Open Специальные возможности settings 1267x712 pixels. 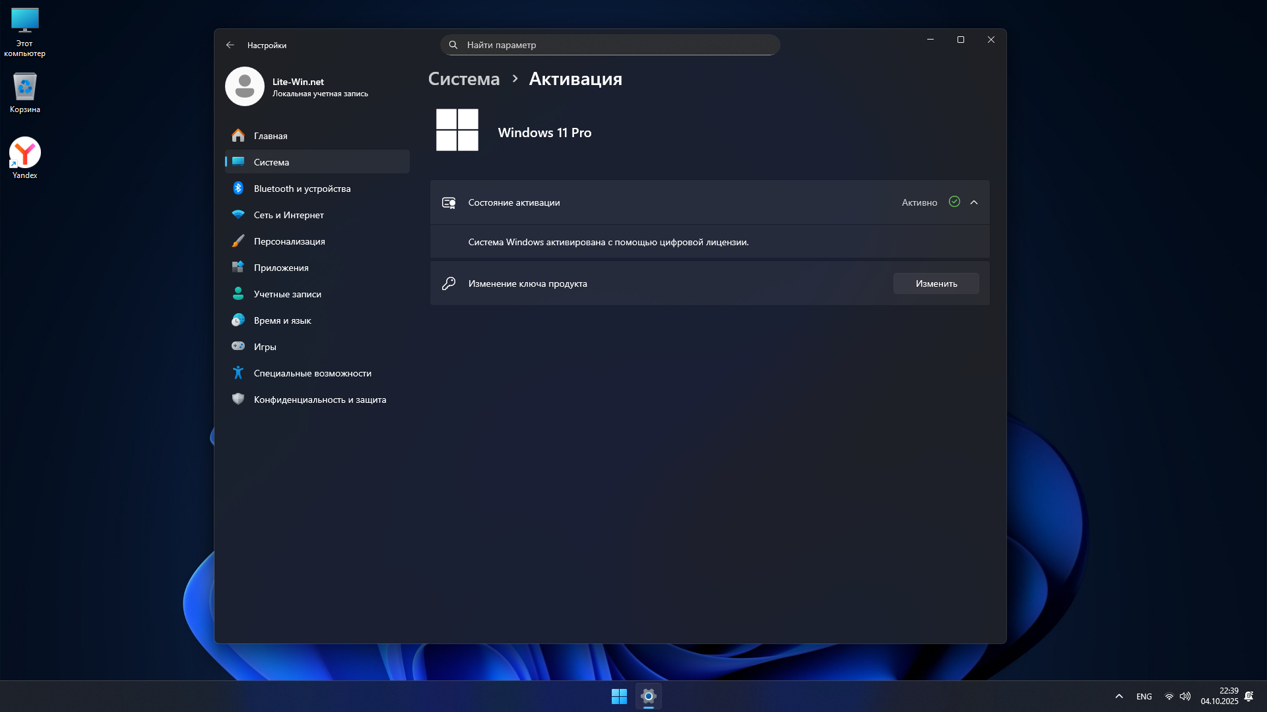(x=312, y=373)
